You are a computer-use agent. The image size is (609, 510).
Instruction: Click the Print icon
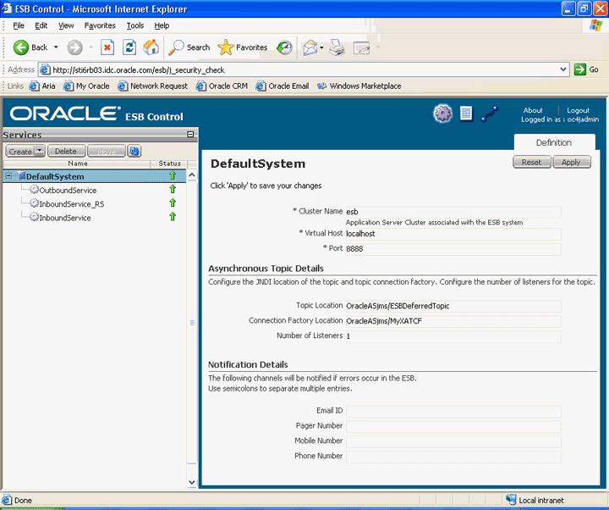337,47
